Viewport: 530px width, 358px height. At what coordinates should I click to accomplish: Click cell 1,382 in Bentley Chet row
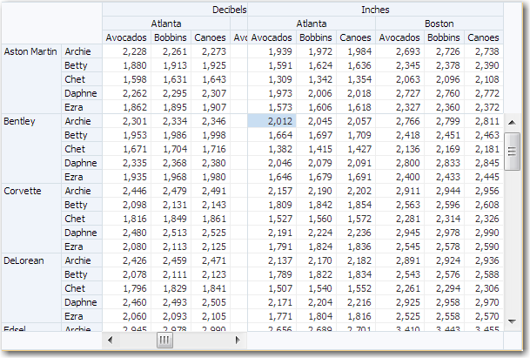(x=272, y=149)
